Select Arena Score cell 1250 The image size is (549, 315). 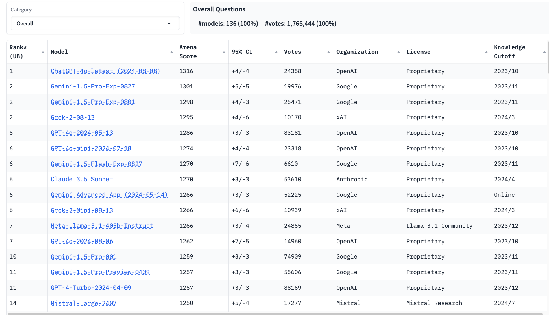tap(202, 303)
